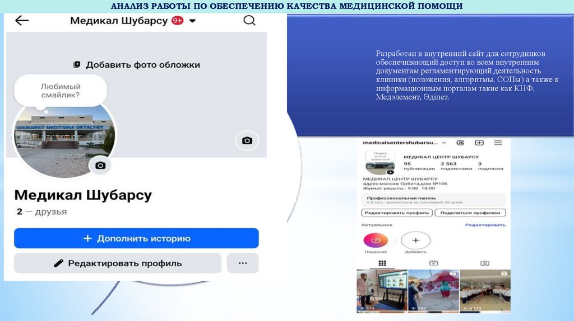The width and height of the screenshot is (574, 321).
Task: Open the 95 публикации counter
Action: point(419,166)
